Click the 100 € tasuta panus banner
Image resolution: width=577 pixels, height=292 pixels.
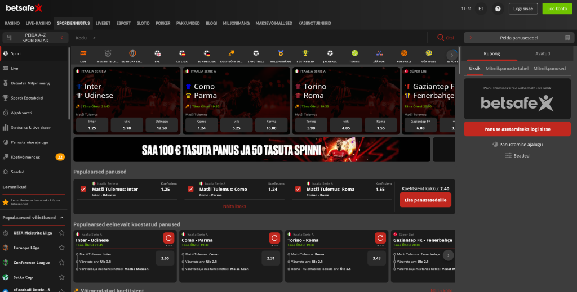252,150
